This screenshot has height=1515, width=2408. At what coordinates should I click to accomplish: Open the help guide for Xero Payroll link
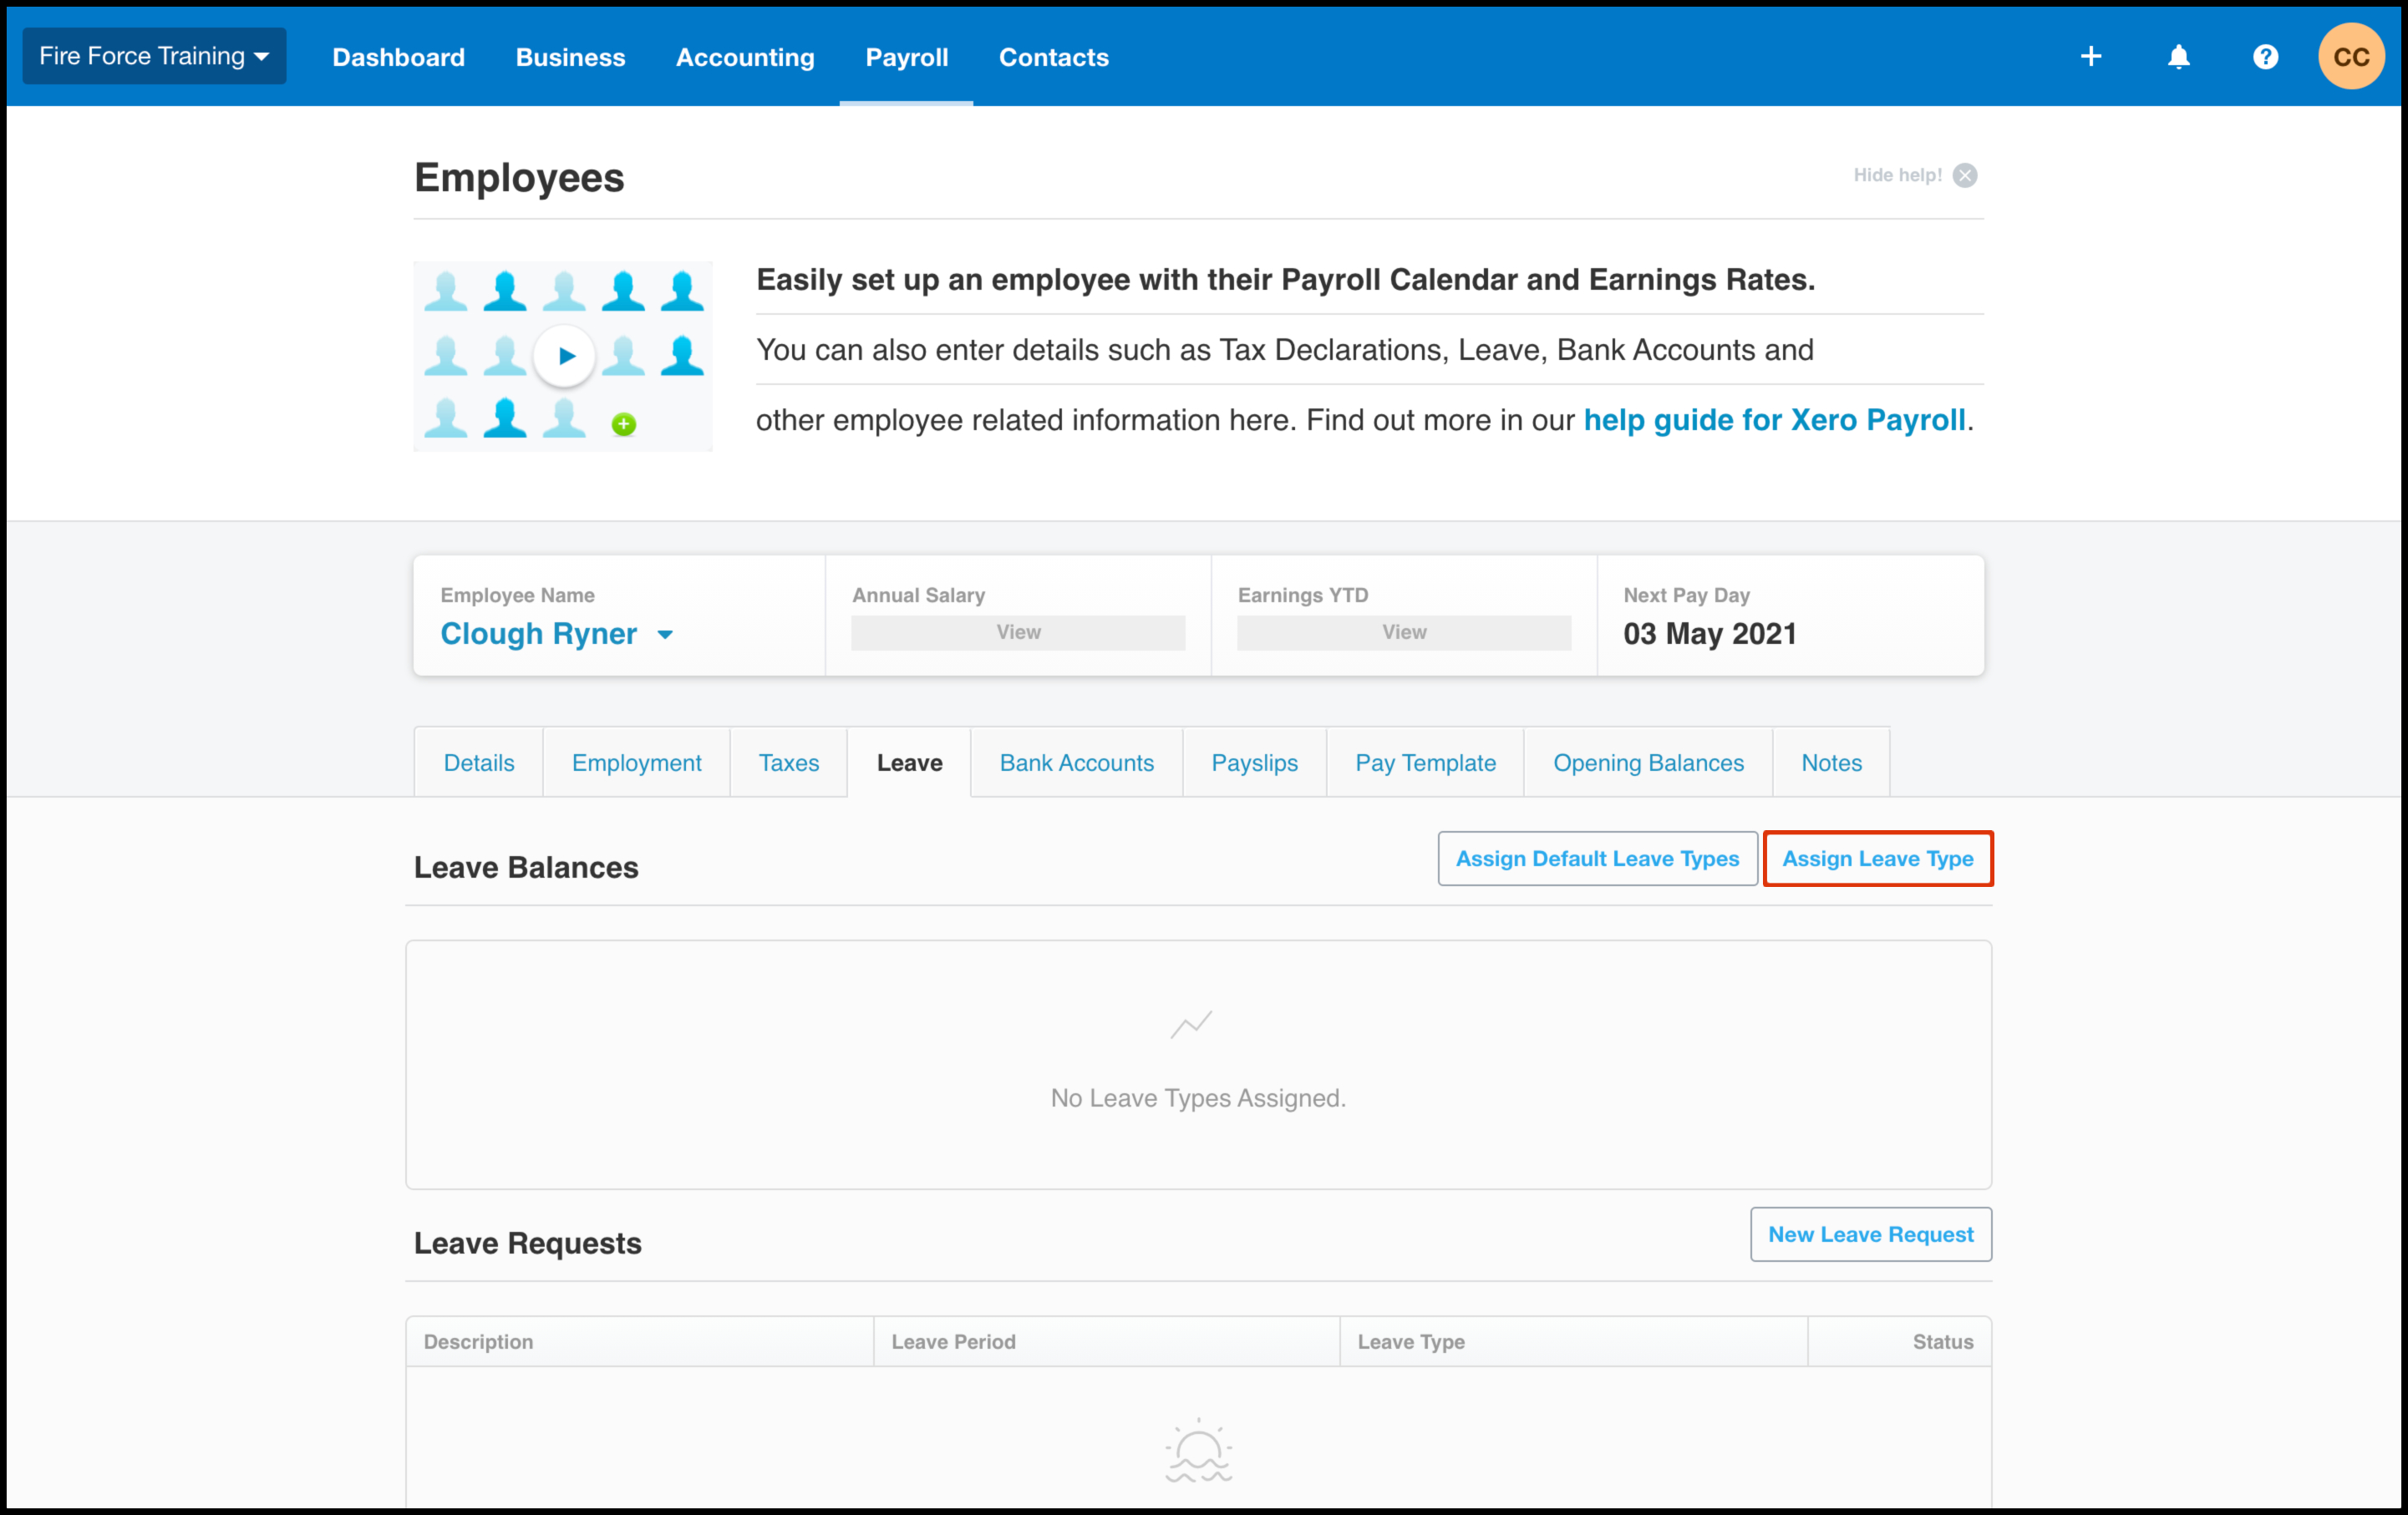tap(1774, 420)
